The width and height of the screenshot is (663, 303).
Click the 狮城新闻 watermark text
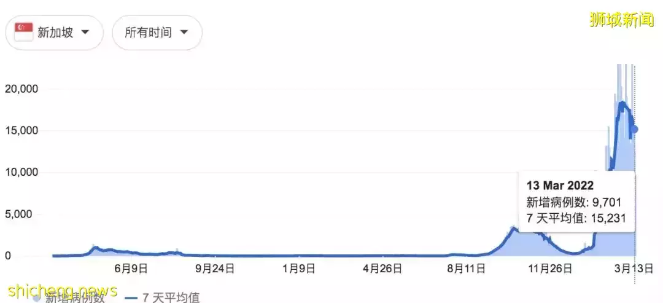click(x=621, y=20)
